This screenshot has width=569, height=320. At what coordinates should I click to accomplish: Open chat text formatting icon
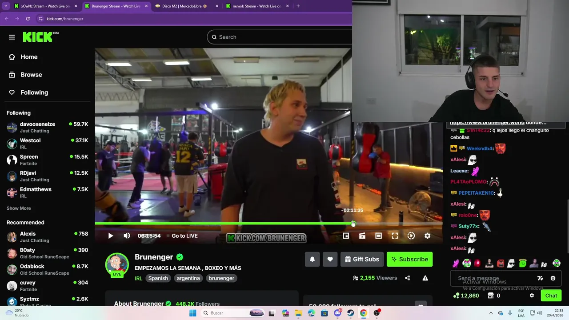coord(540,278)
